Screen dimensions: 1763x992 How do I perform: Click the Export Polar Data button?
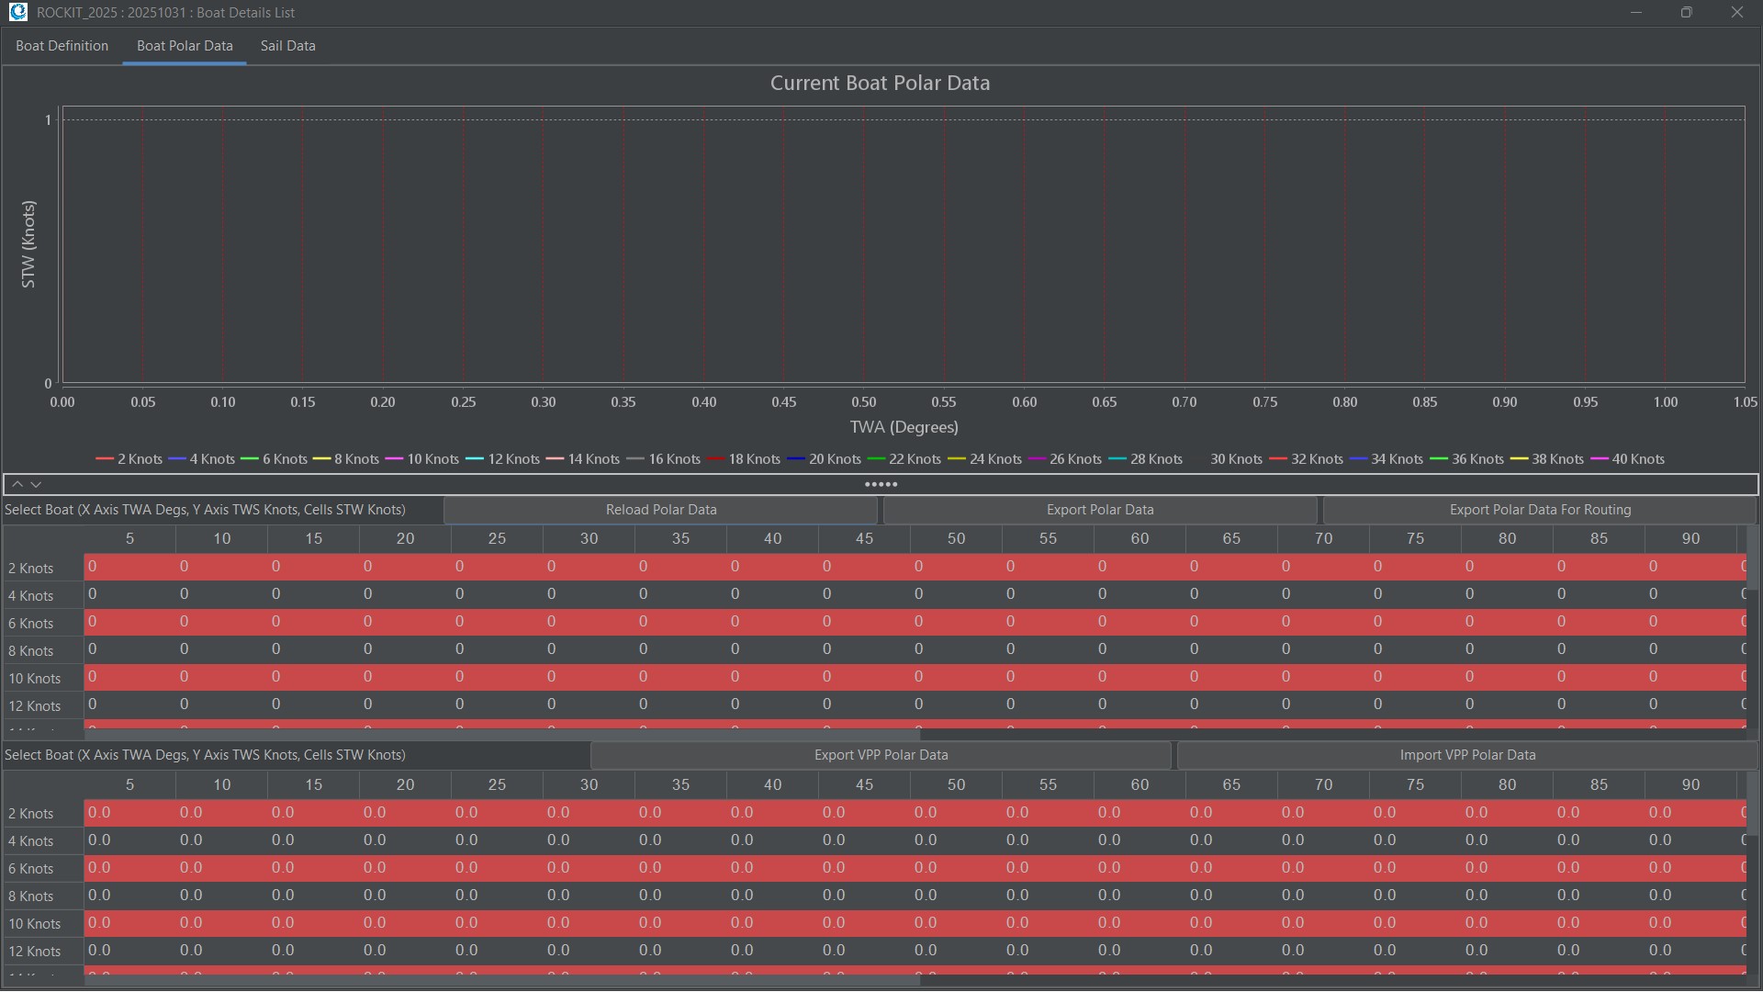[x=1099, y=510]
